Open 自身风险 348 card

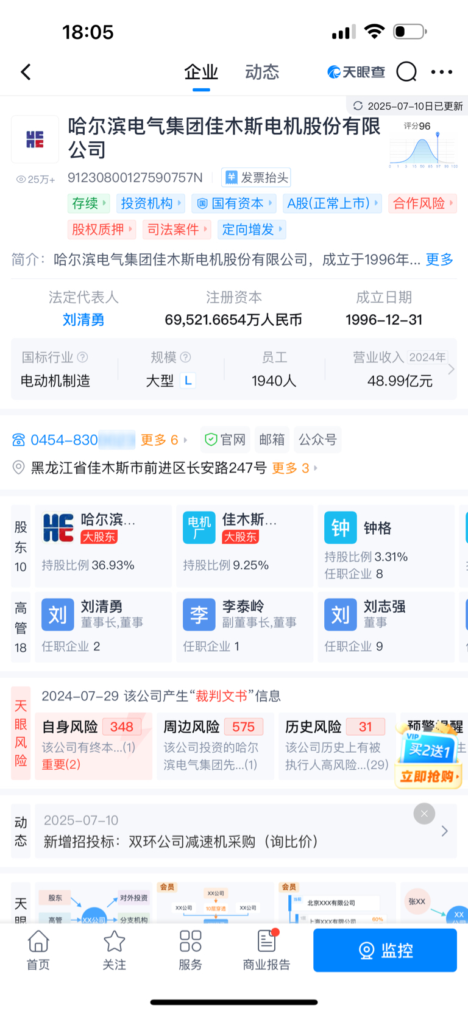coord(94,746)
